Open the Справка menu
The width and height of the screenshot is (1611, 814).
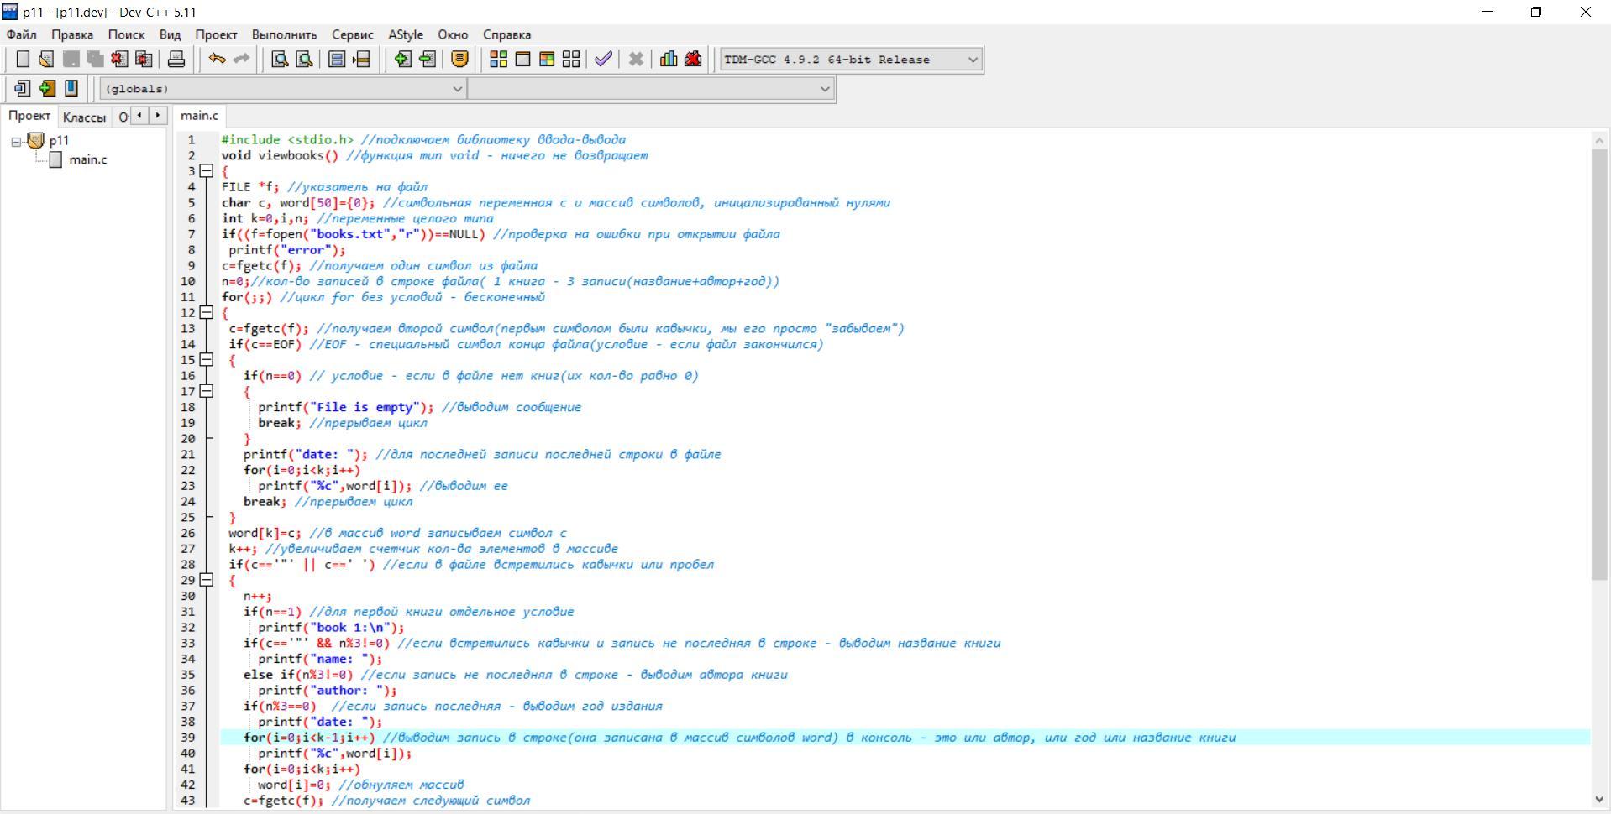[x=506, y=34]
